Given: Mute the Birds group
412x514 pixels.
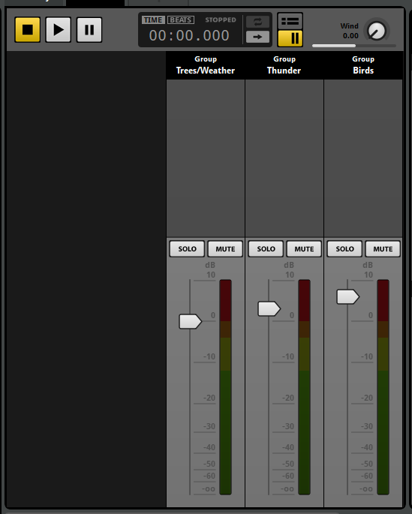Looking at the screenshot, I should [383, 249].
